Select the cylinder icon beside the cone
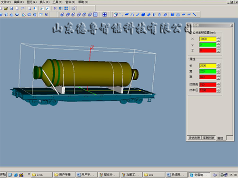The height and width of the screenshot is (178, 238). (6, 15)
